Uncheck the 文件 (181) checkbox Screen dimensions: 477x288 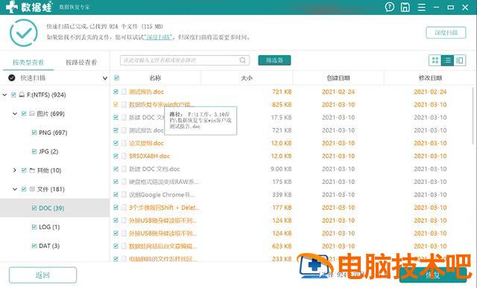click(x=24, y=189)
